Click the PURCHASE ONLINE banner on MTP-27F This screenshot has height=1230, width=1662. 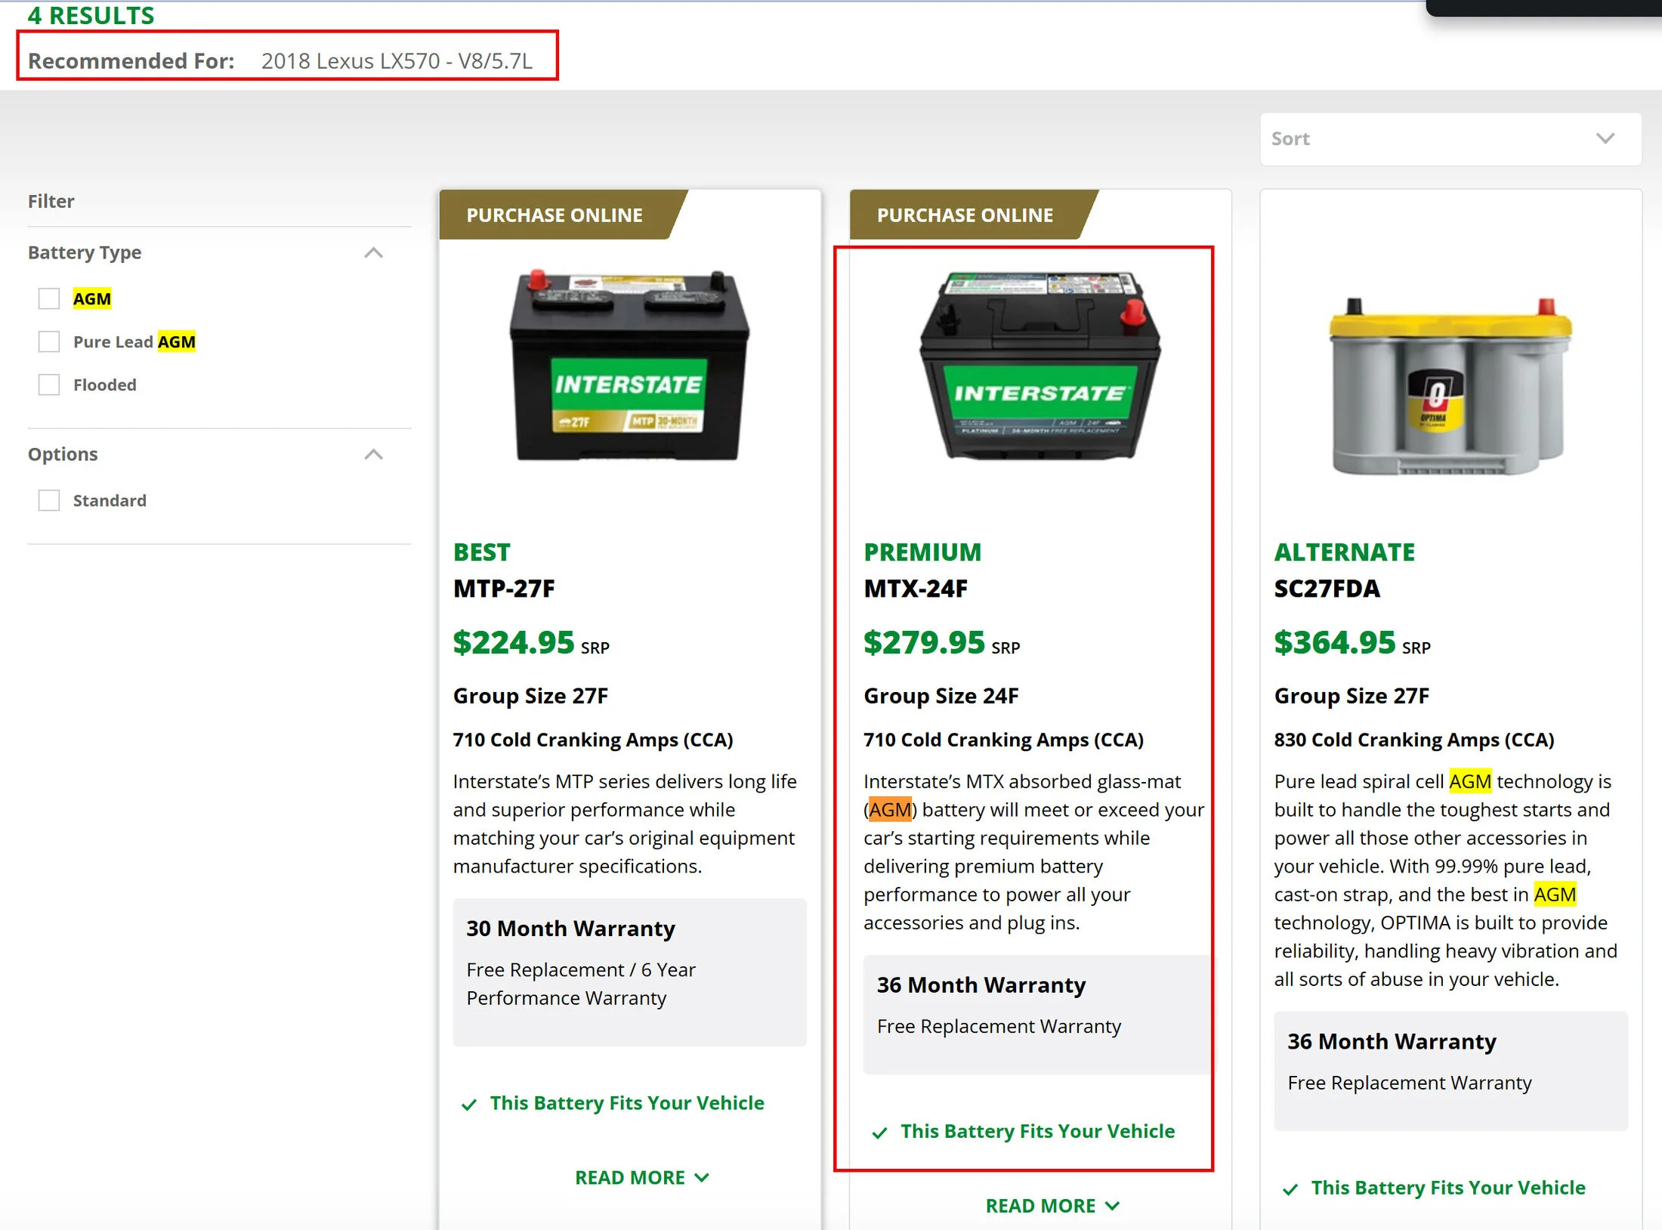563,215
